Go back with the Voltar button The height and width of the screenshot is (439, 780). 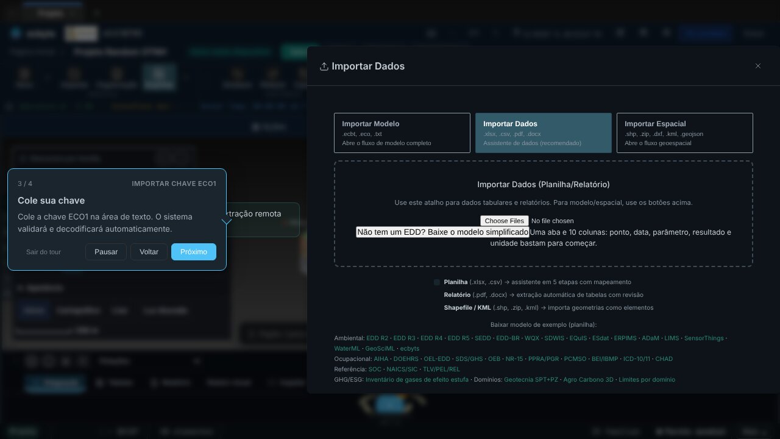pyautogui.click(x=149, y=252)
